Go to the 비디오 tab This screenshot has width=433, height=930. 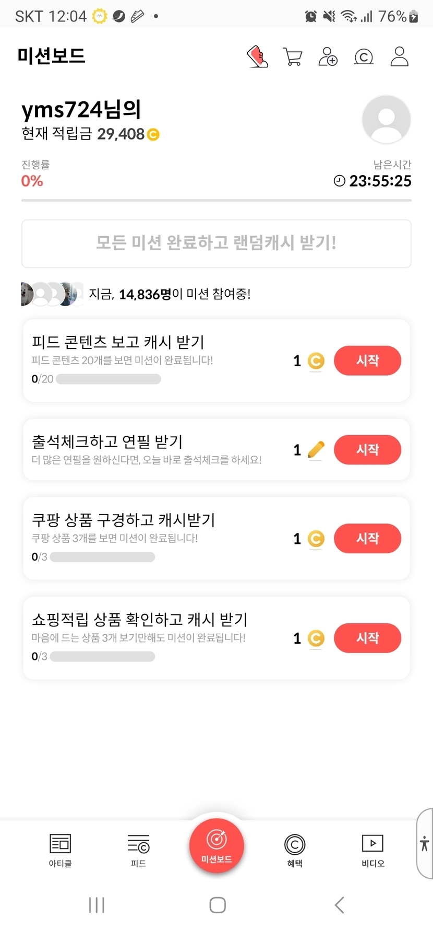pos(372,850)
